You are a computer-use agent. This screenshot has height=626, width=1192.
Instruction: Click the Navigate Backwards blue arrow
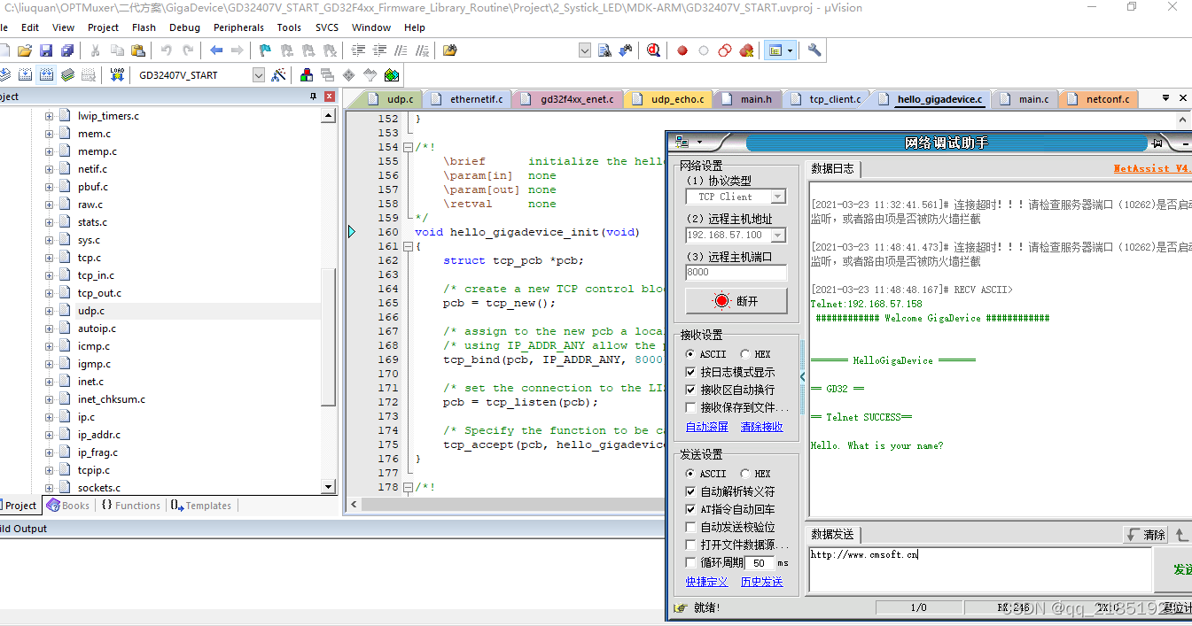(215, 50)
